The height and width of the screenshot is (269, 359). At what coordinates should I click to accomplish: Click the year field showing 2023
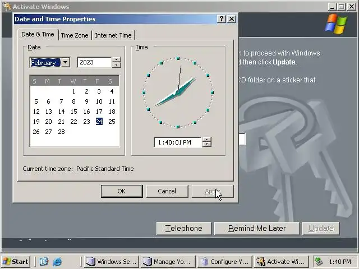94,62
